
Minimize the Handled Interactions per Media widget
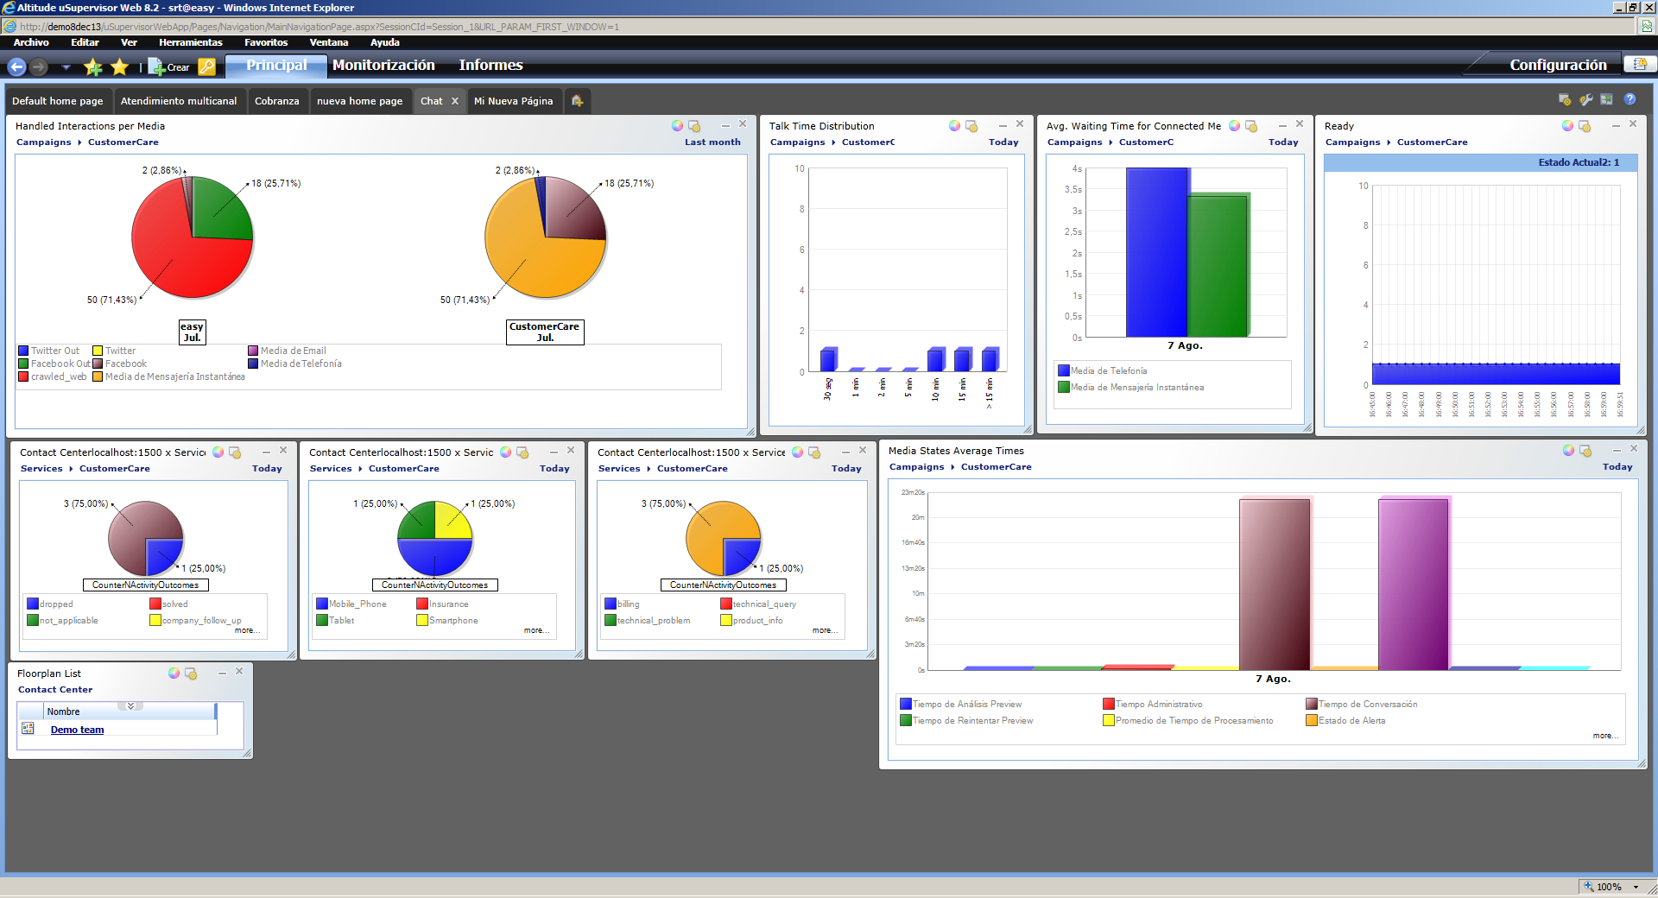click(x=725, y=126)
